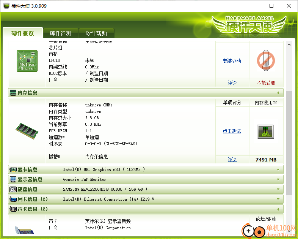
Task: Click the 单项评分 column header
Action: coord(232,103)
